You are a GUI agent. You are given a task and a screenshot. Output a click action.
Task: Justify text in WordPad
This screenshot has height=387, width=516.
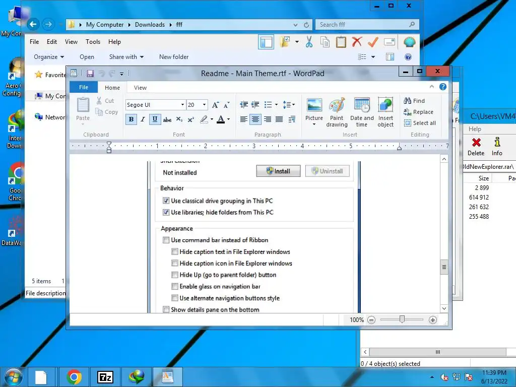point(279,119)
